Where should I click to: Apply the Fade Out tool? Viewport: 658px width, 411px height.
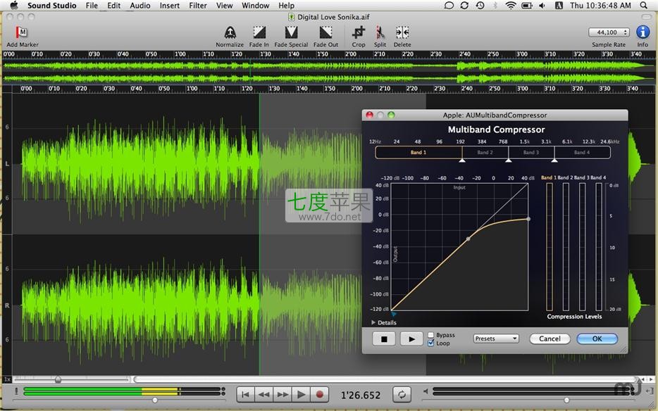325,33
